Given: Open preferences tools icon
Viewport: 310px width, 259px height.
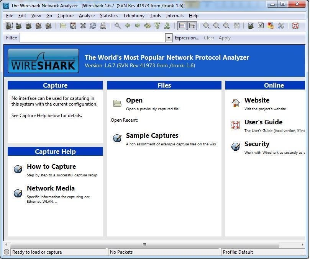Looking at the screenshot, I should click(281, 26).
